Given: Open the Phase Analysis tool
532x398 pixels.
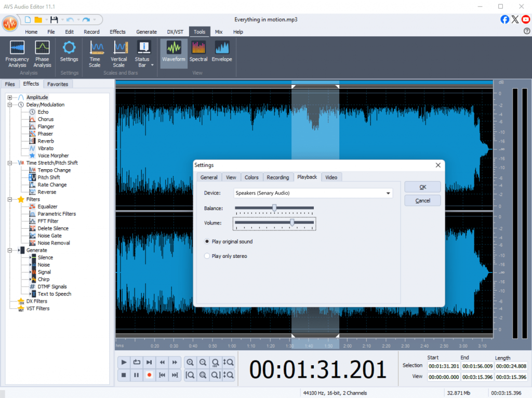Looking at the screenshot, I should point(42,54).
